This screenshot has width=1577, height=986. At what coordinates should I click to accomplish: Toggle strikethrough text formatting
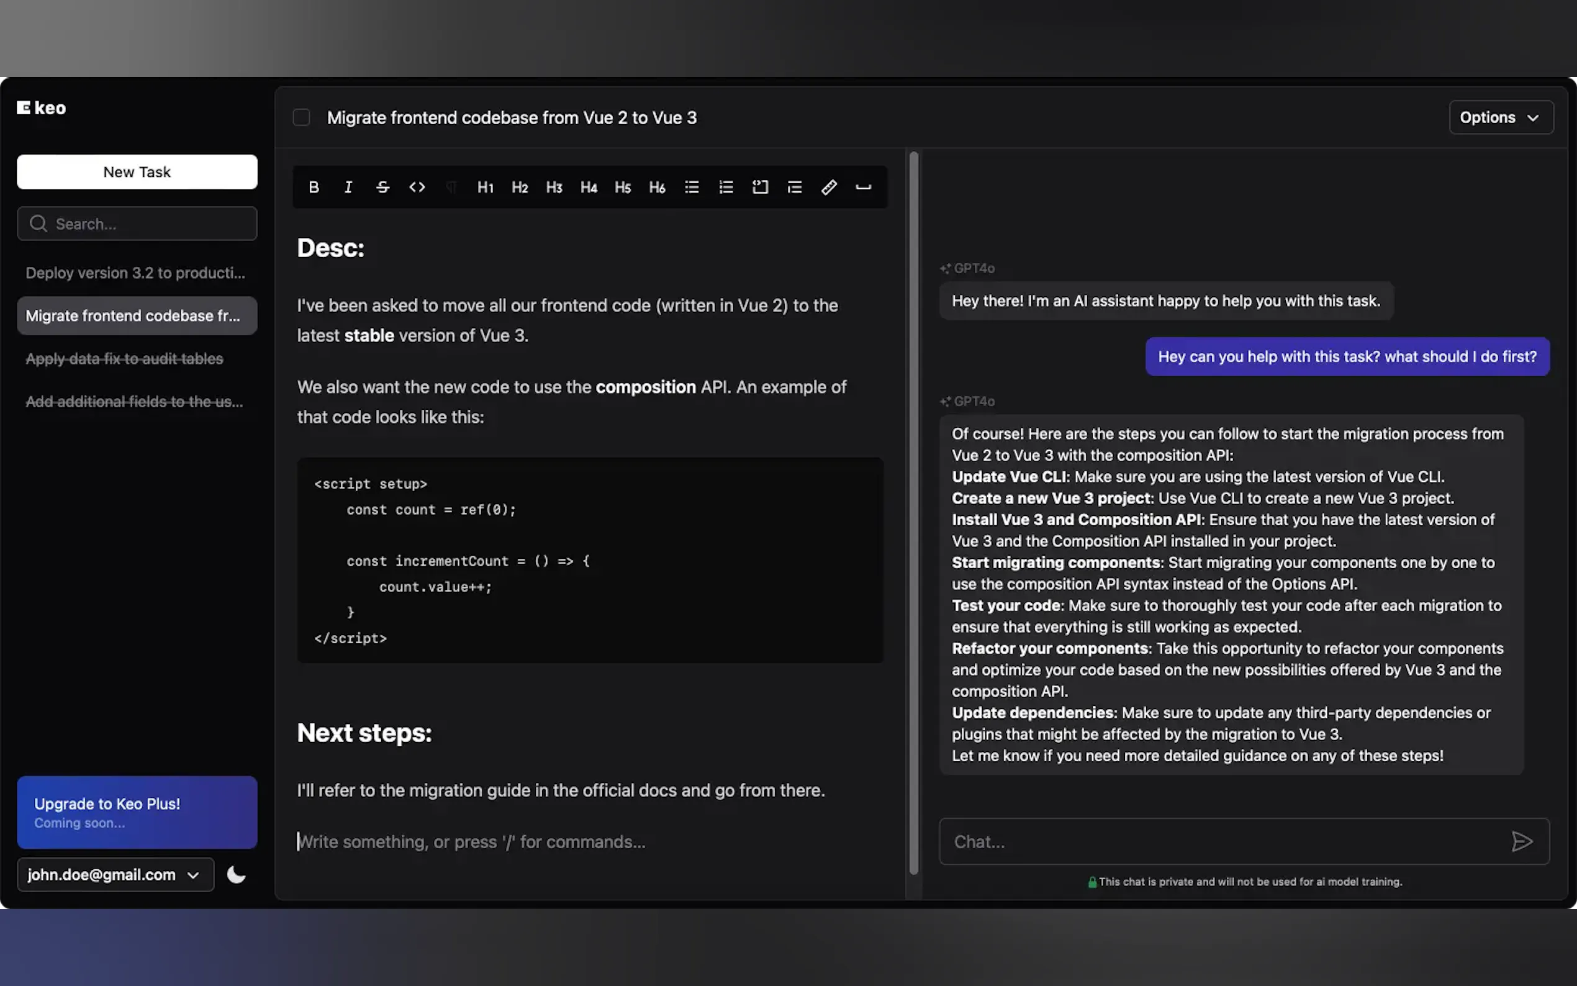coord(382,187)
